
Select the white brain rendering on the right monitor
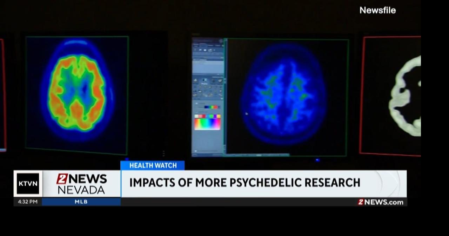pos(405,96)
